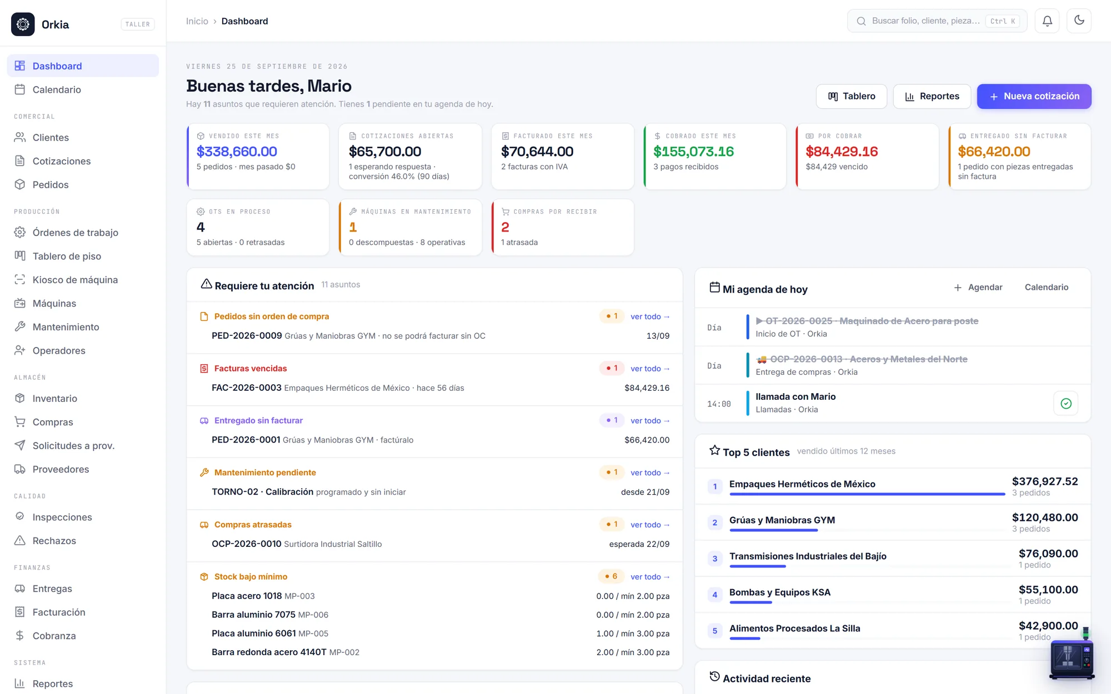Click the Órdenes de trabajo gear icon
Image resolution: width=1111 pixels, height=694 pixels.
click(20, 232)
